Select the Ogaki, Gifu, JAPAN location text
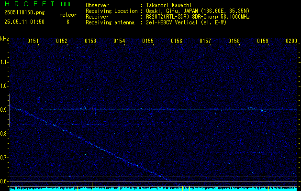 tap(198, 11)
